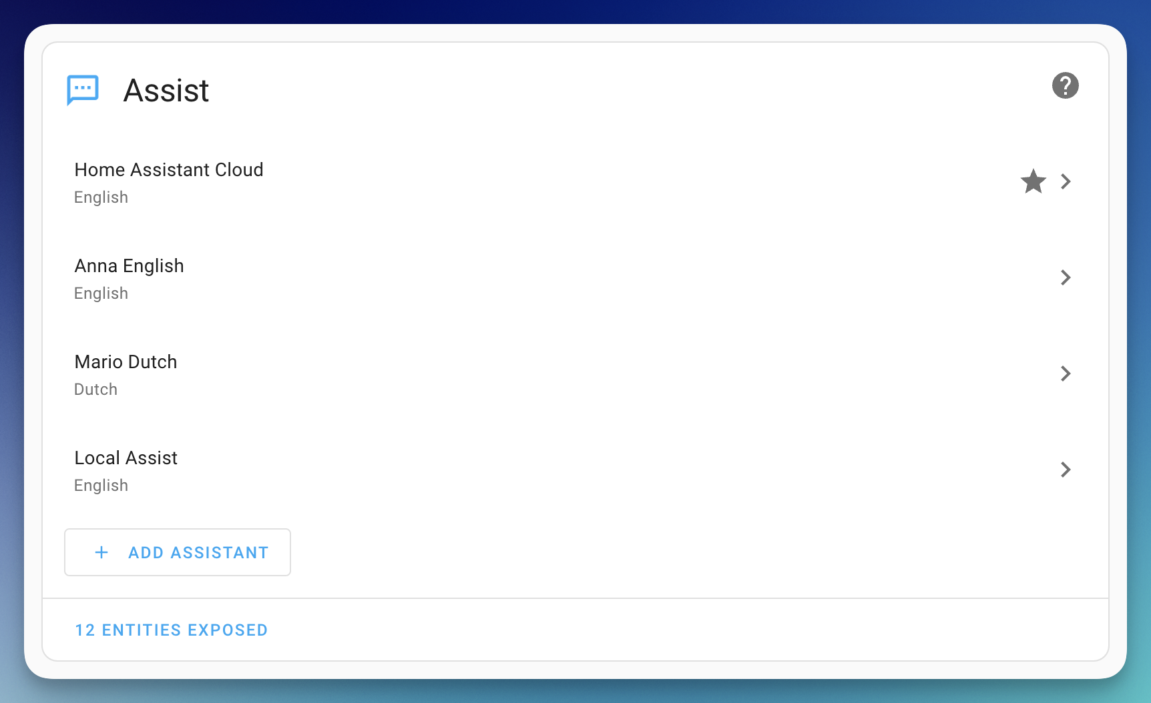Open the Anna English assistant
1151x703 pixels.
[x=129, y=265]
